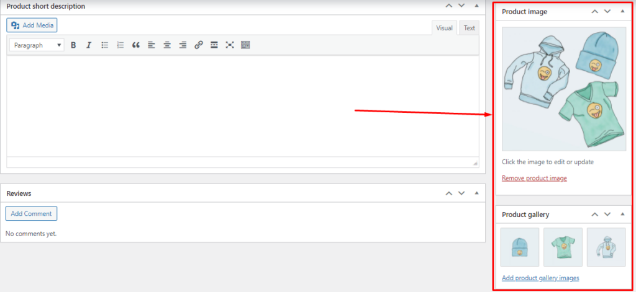Insert or edit a link
The image size is (636, 292).
(x=198, y=45)
